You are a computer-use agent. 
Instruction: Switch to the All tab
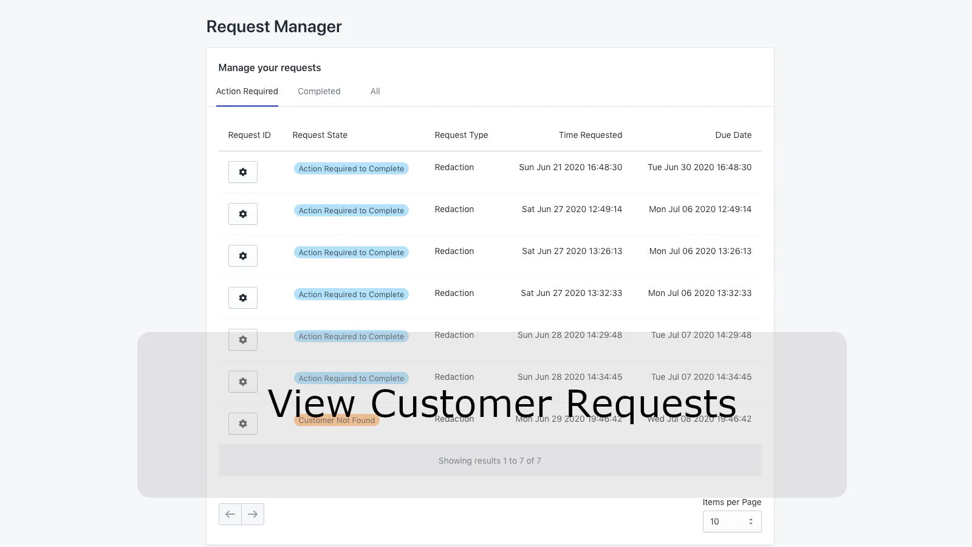[375, 91]
